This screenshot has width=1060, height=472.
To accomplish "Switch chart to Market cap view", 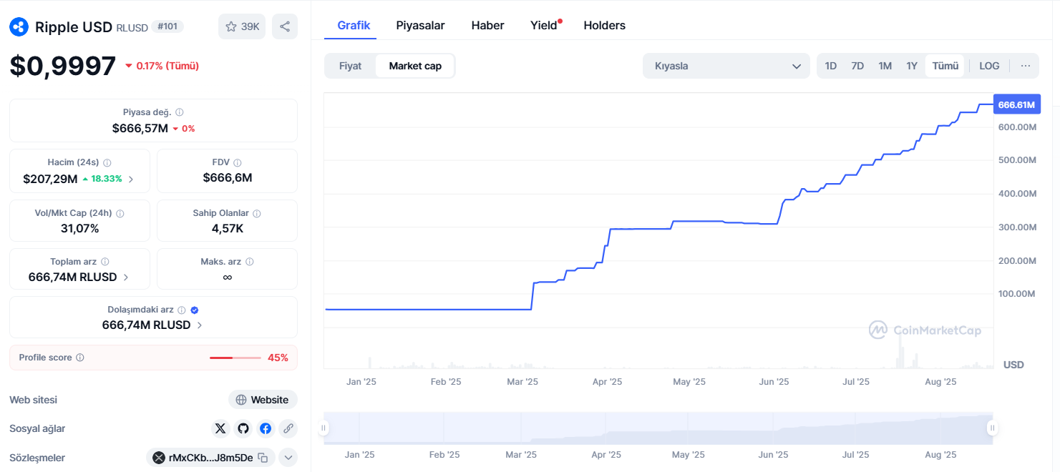I will (x=415, y=66).
